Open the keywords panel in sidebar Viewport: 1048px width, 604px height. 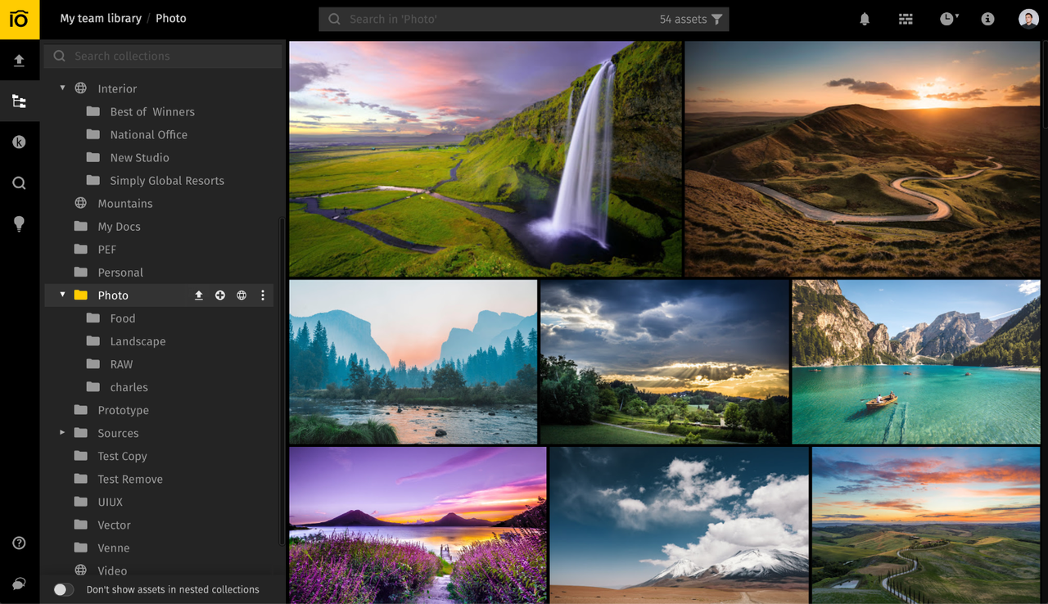coord(19,142)
